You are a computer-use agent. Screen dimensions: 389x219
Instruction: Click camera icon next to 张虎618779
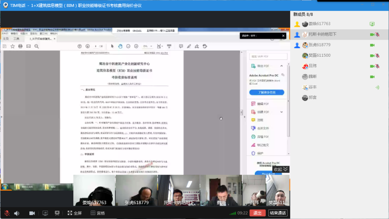point(372,45)
